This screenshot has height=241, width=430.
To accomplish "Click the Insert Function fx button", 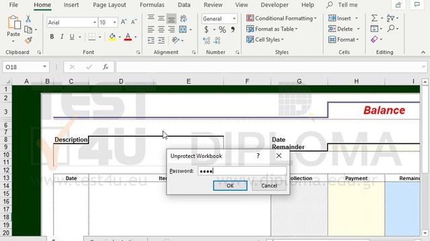I will 105,67.
